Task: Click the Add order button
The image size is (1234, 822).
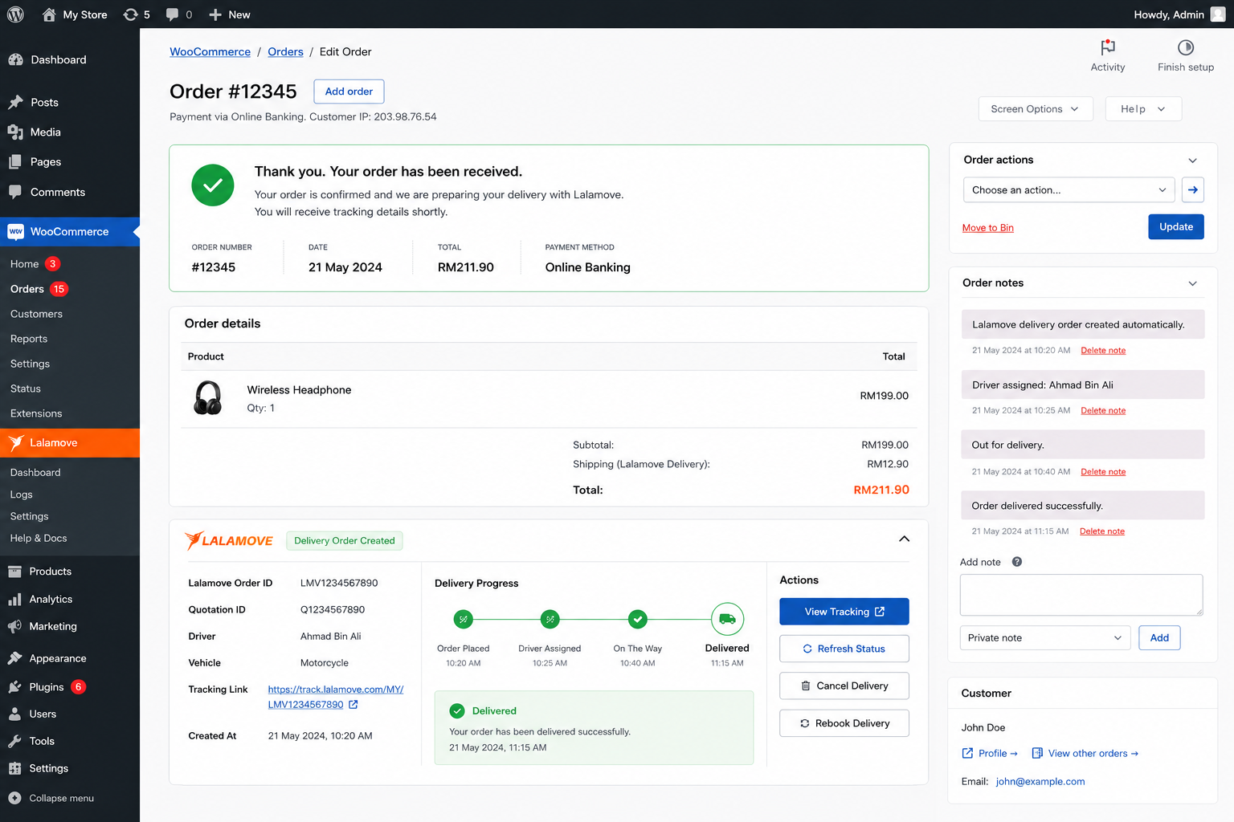Action: (349, 92)
